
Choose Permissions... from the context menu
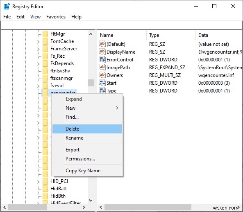click(87, 159)
